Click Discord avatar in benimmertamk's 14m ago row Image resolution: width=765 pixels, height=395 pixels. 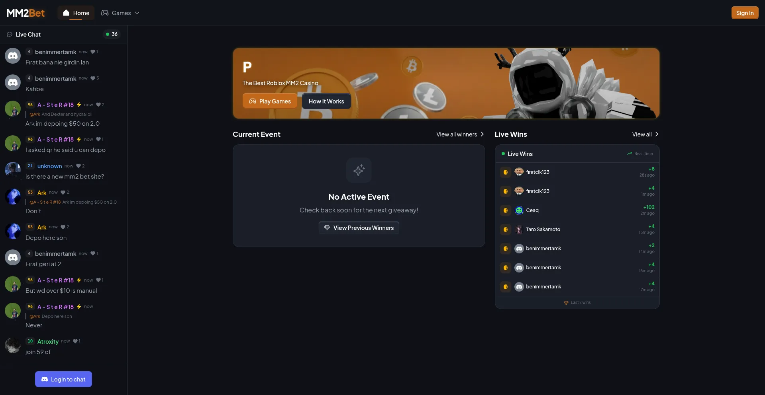[x=519, y=249]
